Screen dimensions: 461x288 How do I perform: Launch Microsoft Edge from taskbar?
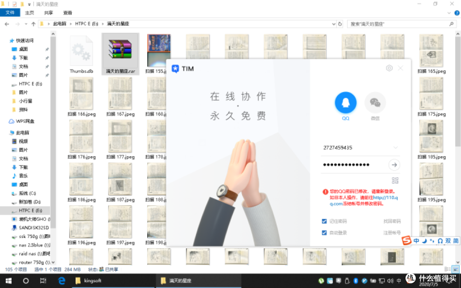tap(61, 281)
